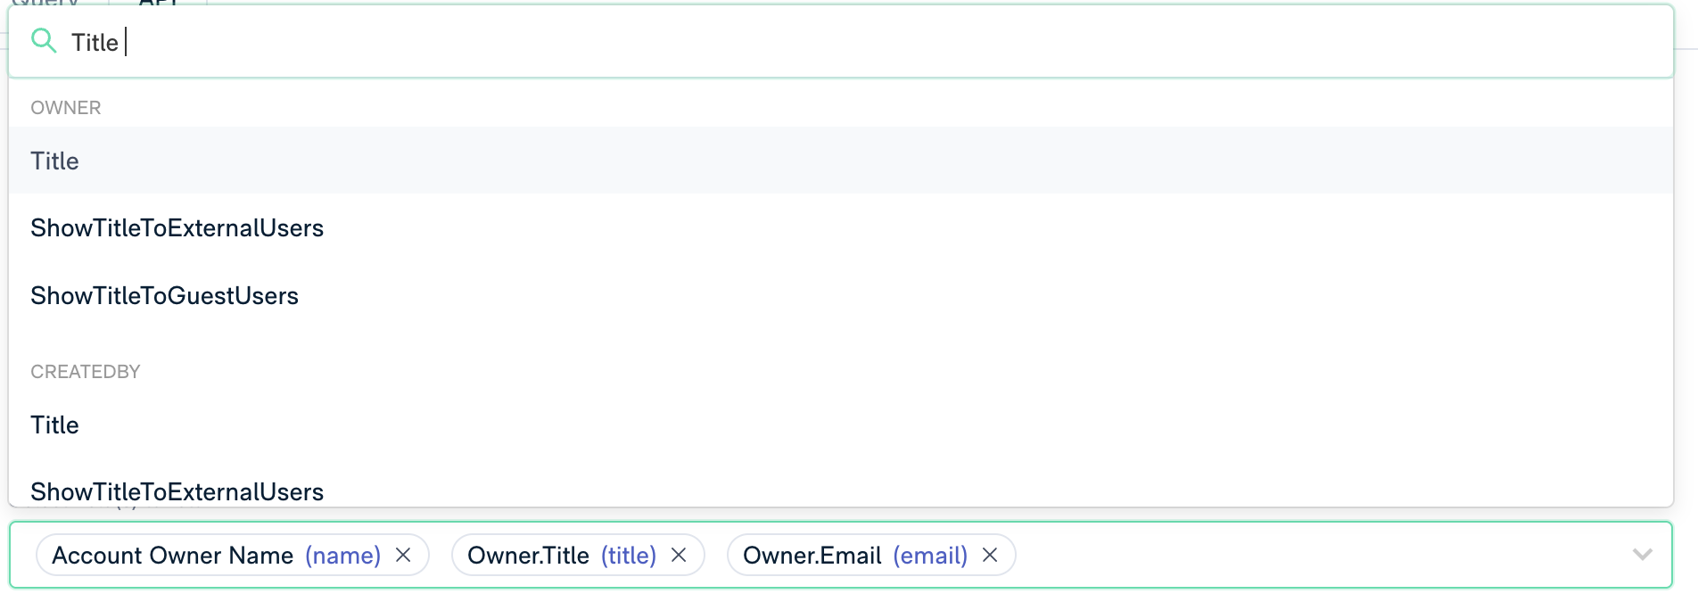The height and width of the screenshot is (610, 1698).
Task: Delete the Owner.Email chip
Action: click(990, 556)
